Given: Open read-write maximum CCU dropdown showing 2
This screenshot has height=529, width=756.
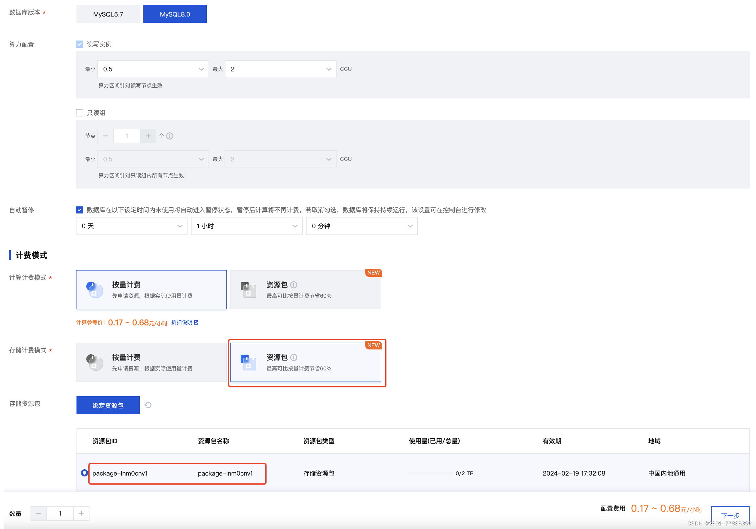Looking at the screenshot, I should click(x=281, y=69).
